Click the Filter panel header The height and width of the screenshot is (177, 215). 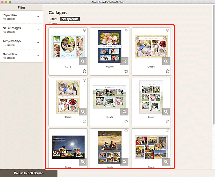21,8
